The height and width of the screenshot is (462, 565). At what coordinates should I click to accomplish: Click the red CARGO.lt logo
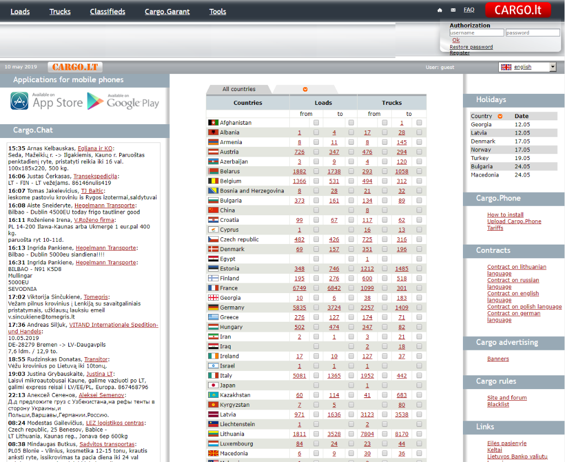[x=518, y=10]
